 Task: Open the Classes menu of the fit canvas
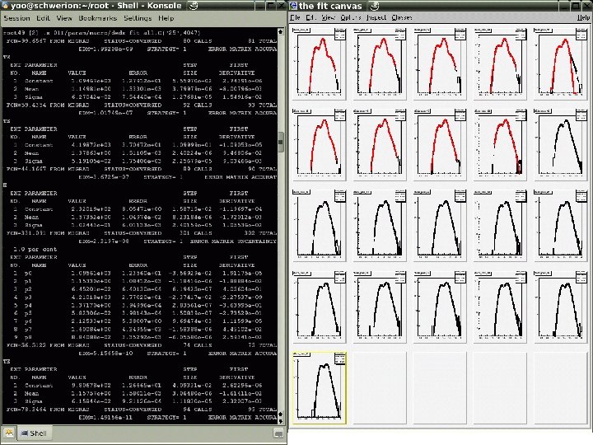point(402,17)
